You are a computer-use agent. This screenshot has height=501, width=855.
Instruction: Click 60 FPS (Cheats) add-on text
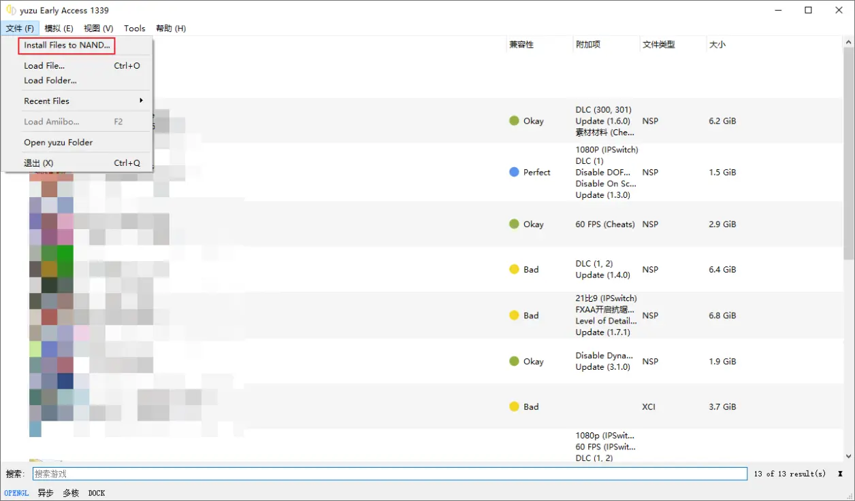click(605, 224)
